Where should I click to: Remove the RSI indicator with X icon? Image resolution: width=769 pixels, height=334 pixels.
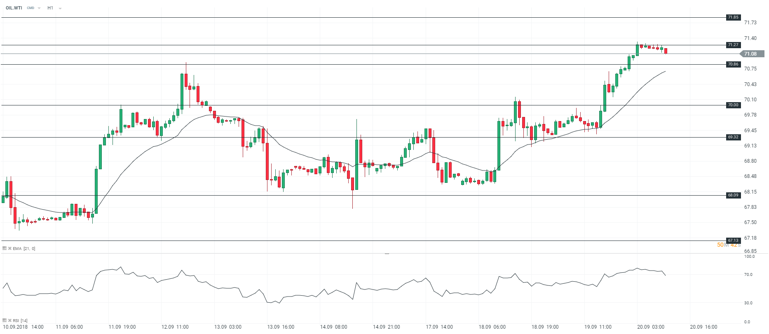pos(9,320)
